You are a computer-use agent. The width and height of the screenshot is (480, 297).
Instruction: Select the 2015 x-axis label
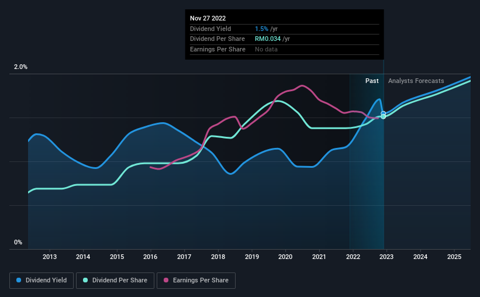click(117, 257)
